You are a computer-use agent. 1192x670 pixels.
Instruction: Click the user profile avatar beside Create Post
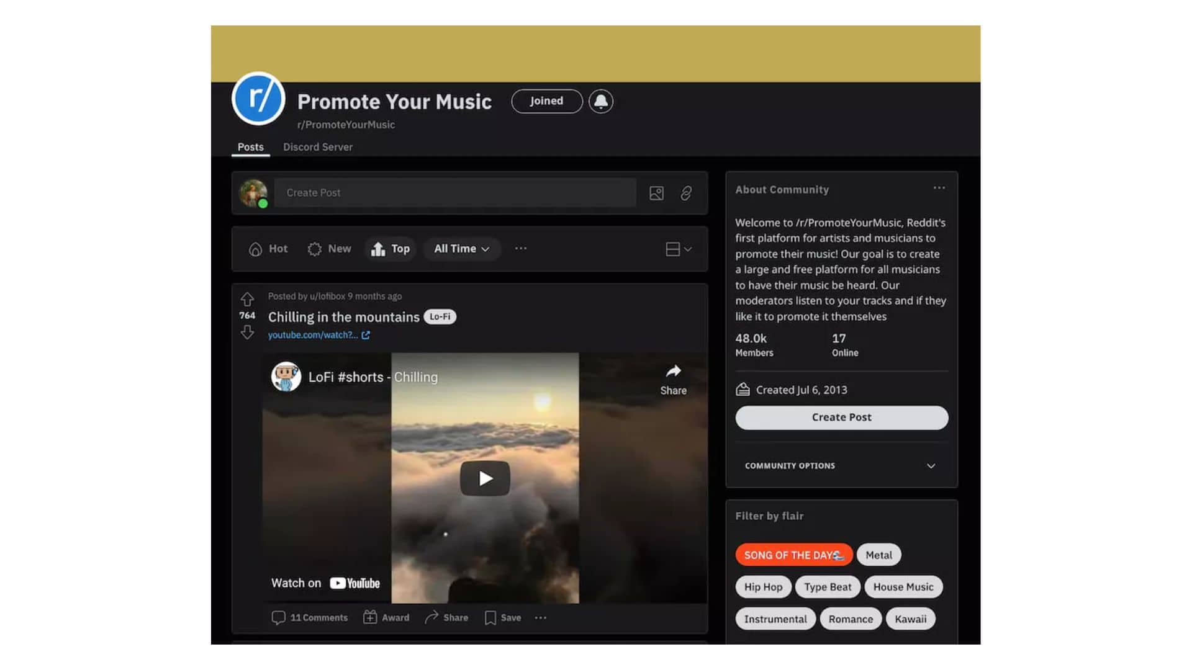[253, 193]
